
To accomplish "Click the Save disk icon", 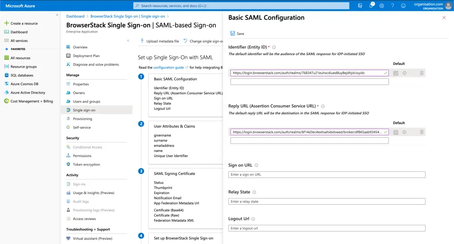I will click(233, 33).
